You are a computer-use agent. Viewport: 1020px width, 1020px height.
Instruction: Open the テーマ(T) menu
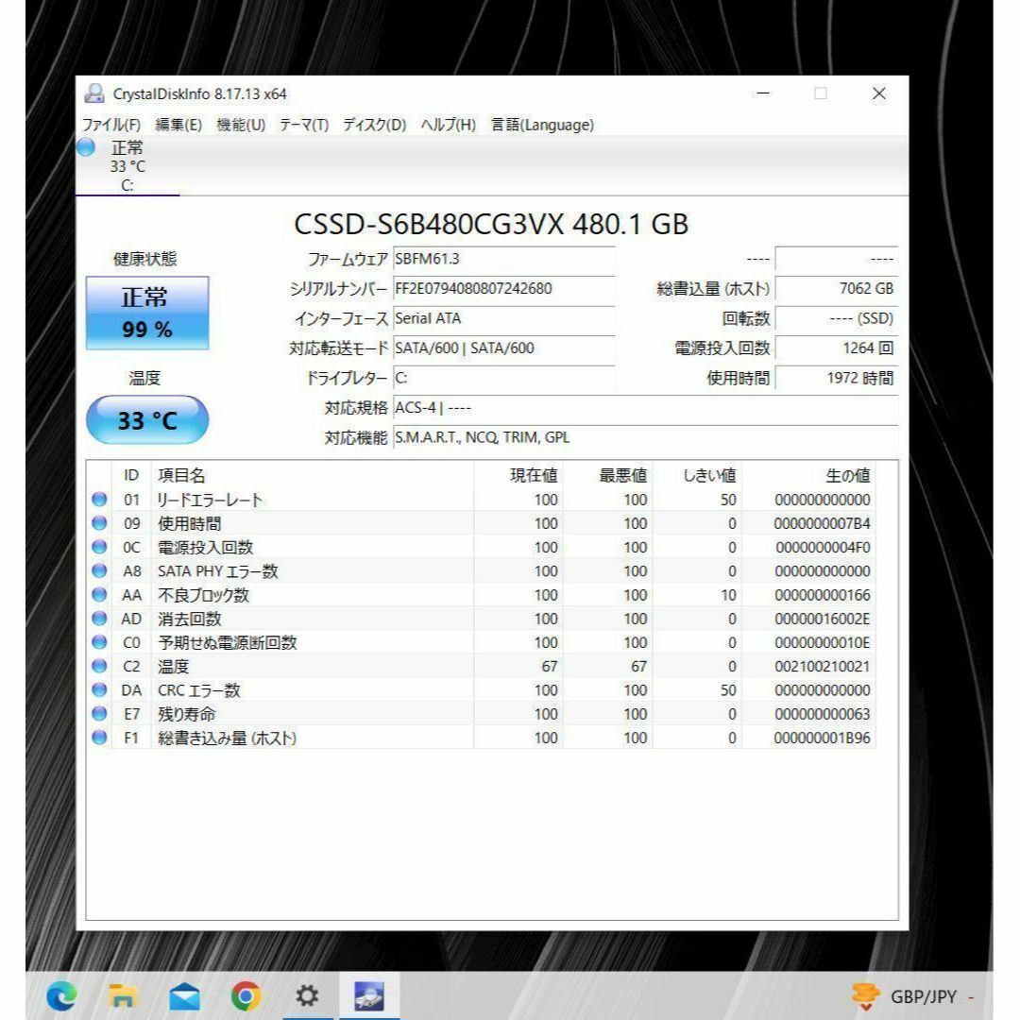click(x=304, y=125)
